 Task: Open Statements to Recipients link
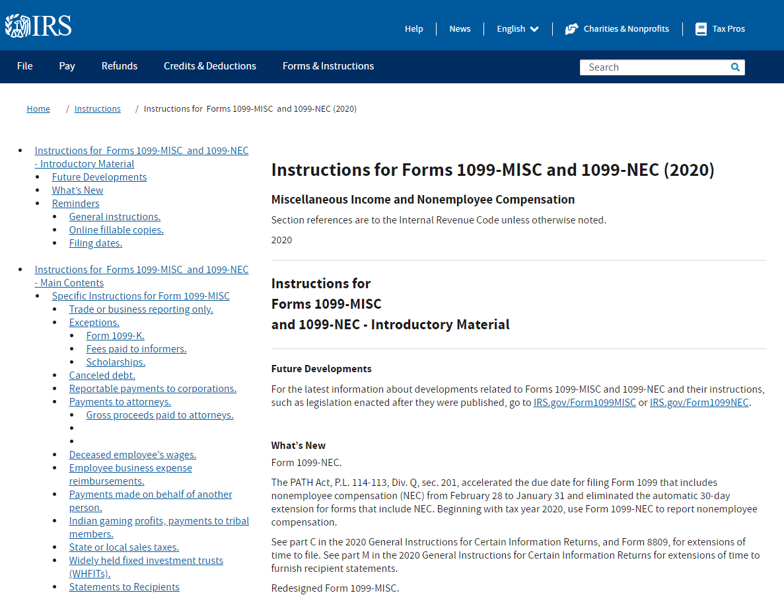(x=124, y=587)
